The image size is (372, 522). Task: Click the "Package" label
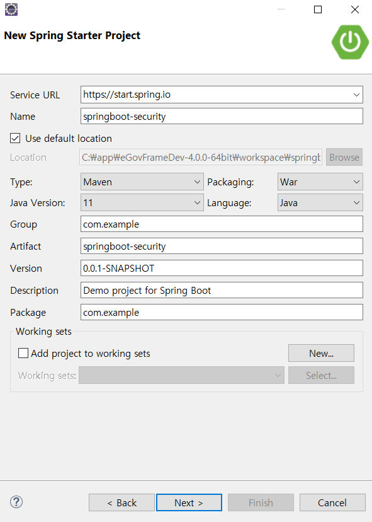(28, 313)
